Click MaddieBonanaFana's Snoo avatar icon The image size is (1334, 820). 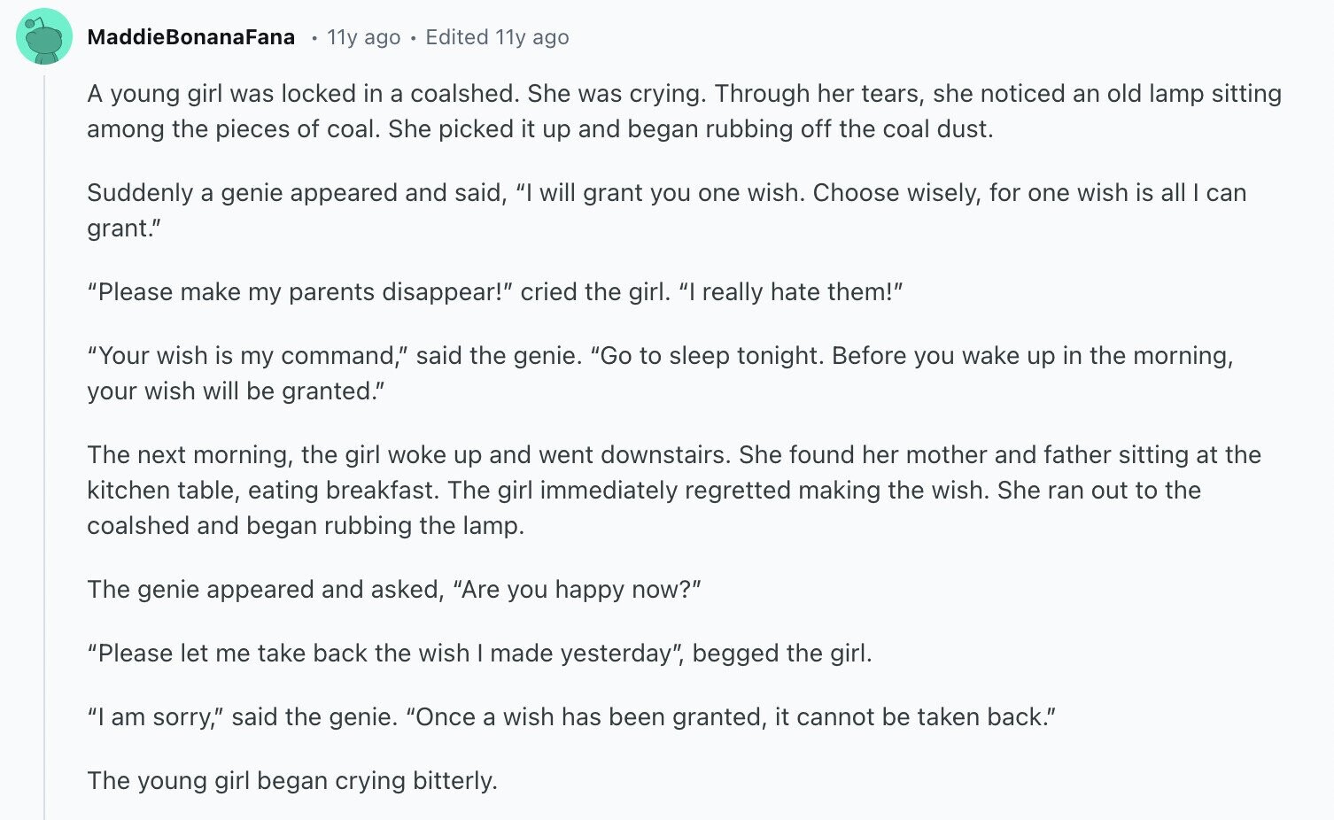(44, 36)
